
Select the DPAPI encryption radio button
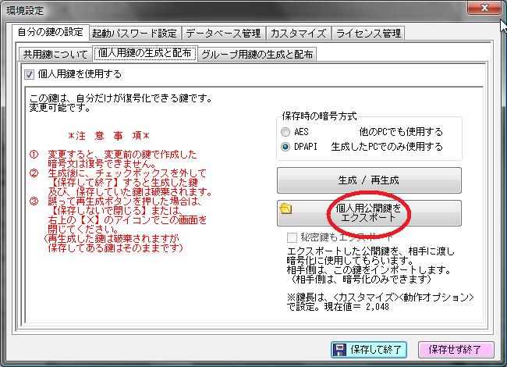tap(285, 147)
